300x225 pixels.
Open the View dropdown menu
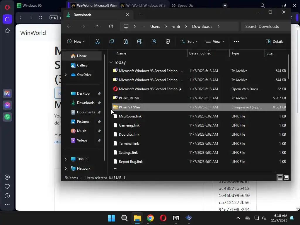pyautogui.click(x=215, y=41)
